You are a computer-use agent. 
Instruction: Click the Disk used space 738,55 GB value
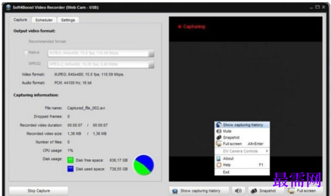[x=119, y=169]
